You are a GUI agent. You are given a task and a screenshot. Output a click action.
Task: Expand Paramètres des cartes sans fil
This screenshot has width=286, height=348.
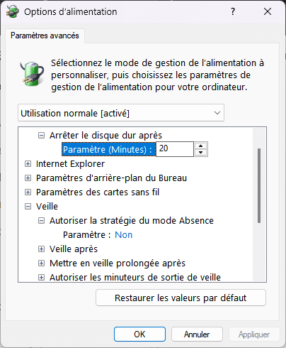click(x=28, y=192)
